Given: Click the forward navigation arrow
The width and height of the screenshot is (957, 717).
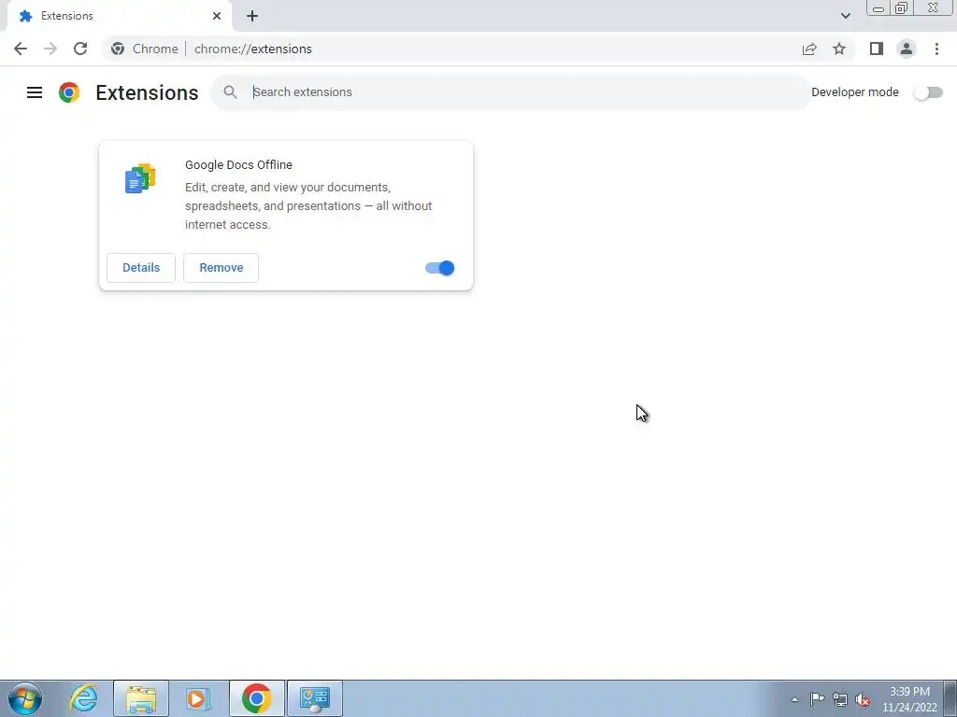Looking at the screenshot, I should (50, 49).
